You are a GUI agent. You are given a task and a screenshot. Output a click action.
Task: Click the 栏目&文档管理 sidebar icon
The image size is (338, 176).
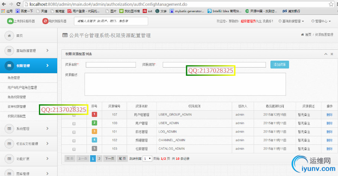pos(9,144)
